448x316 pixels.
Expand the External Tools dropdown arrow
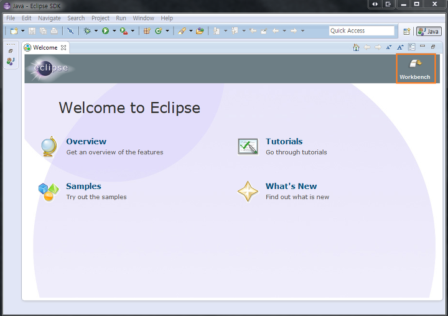[133, 31]
